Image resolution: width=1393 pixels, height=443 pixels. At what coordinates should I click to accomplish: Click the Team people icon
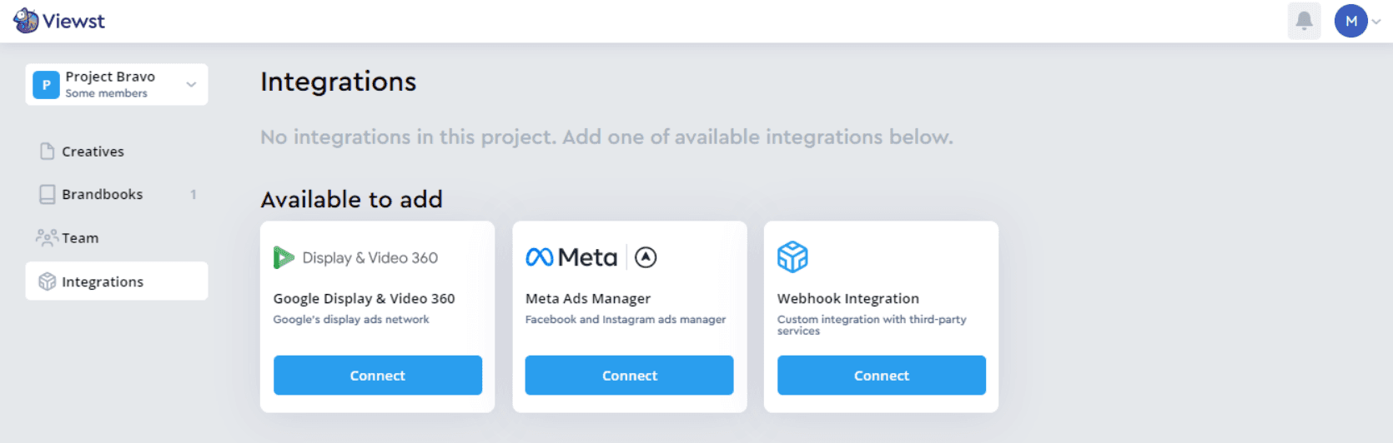click(47, 237)
